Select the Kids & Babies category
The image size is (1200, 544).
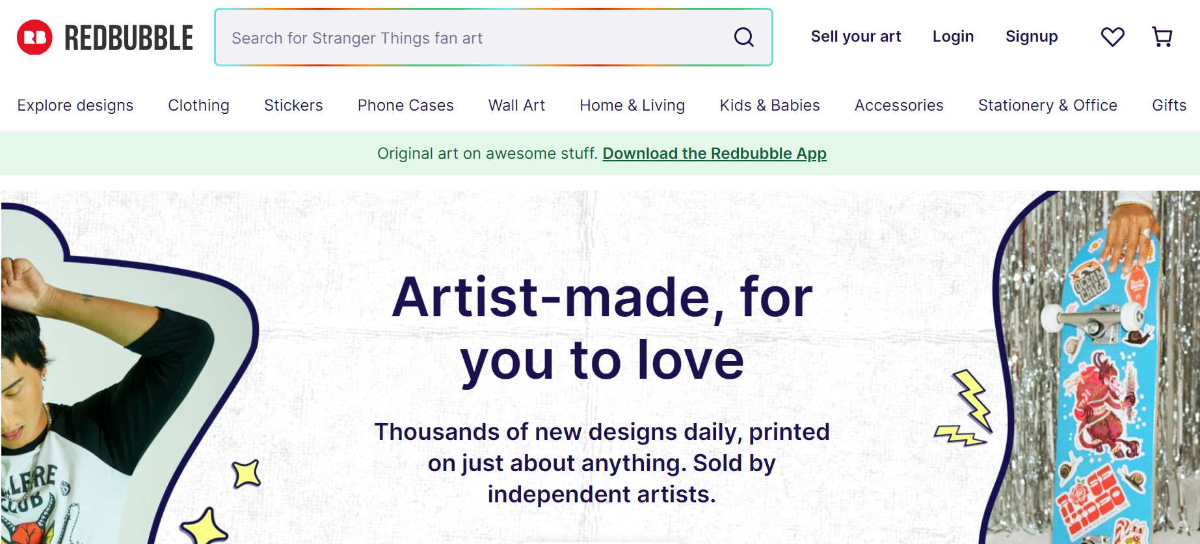pyautogui.click(x=769, y=105)
